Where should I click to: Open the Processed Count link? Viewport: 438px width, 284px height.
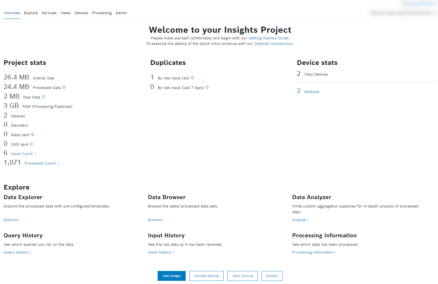click(40, 163)
